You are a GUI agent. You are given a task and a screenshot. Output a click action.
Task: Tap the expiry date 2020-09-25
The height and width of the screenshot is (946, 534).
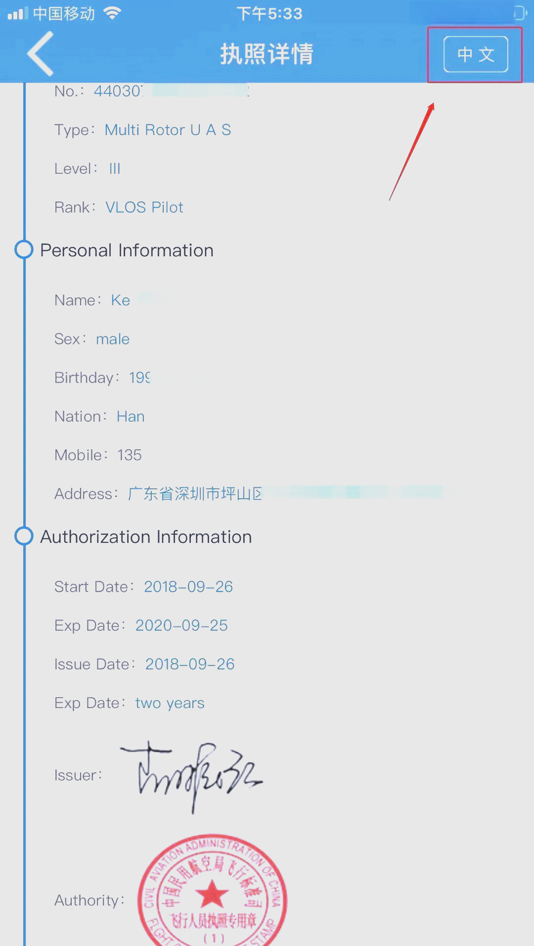[181, 625]
